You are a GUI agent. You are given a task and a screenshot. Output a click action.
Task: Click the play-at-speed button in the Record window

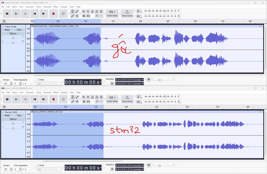(149, 165)
